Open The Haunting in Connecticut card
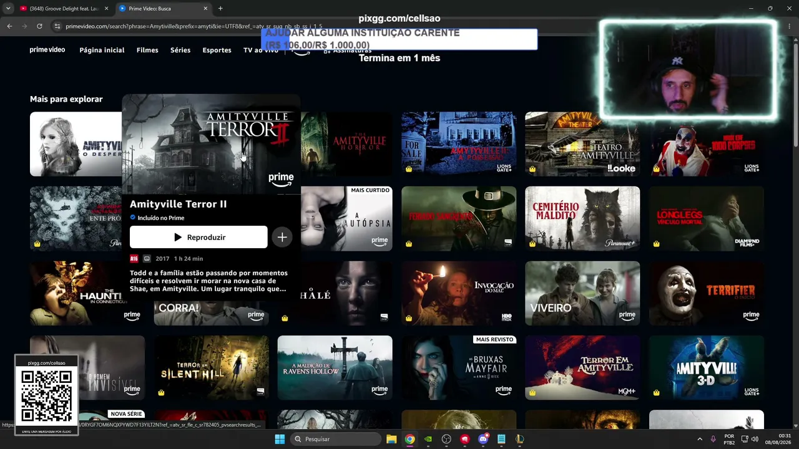Viewport: 799px width, 449px height. click(x=87, y=293)
